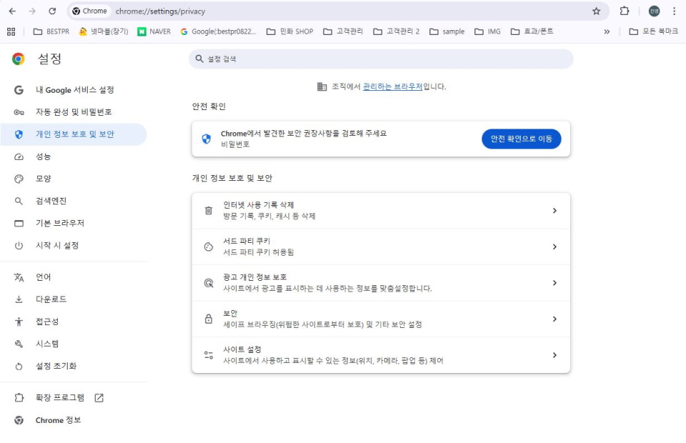Open Chrome three-dot menu
The height and width of the screenshot is (443, 686).
tap(674, 11)
